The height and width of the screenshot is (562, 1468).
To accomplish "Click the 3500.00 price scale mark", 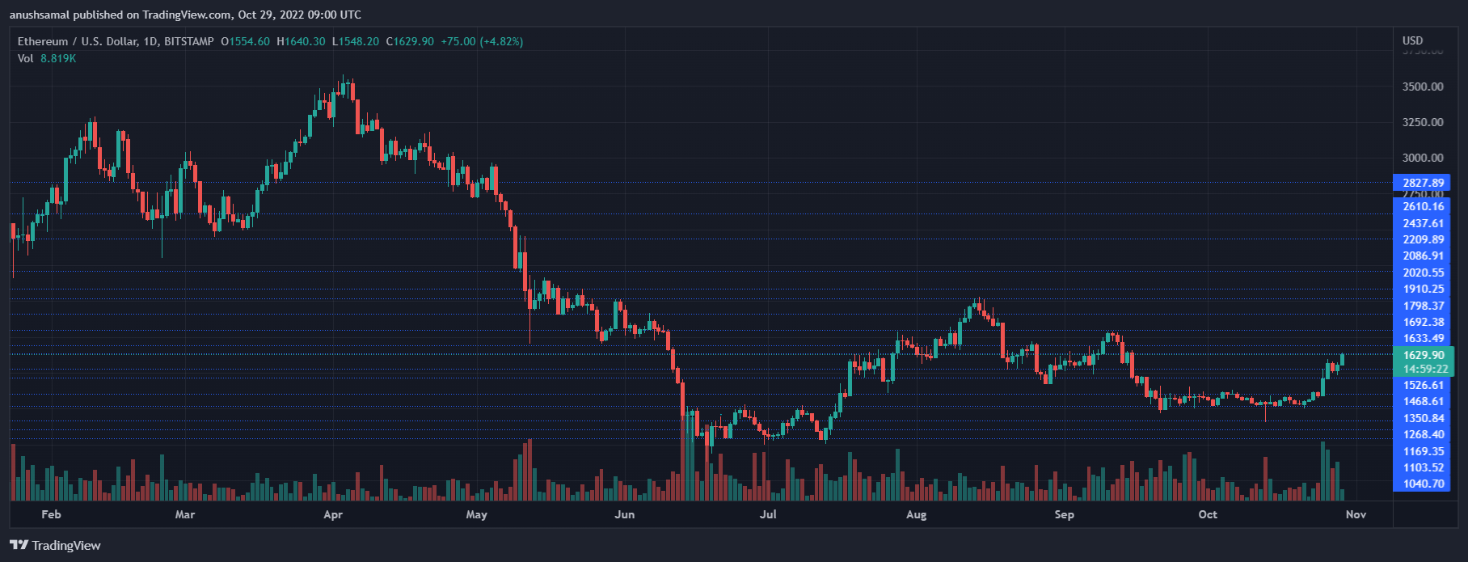I will pos(1423,87).
